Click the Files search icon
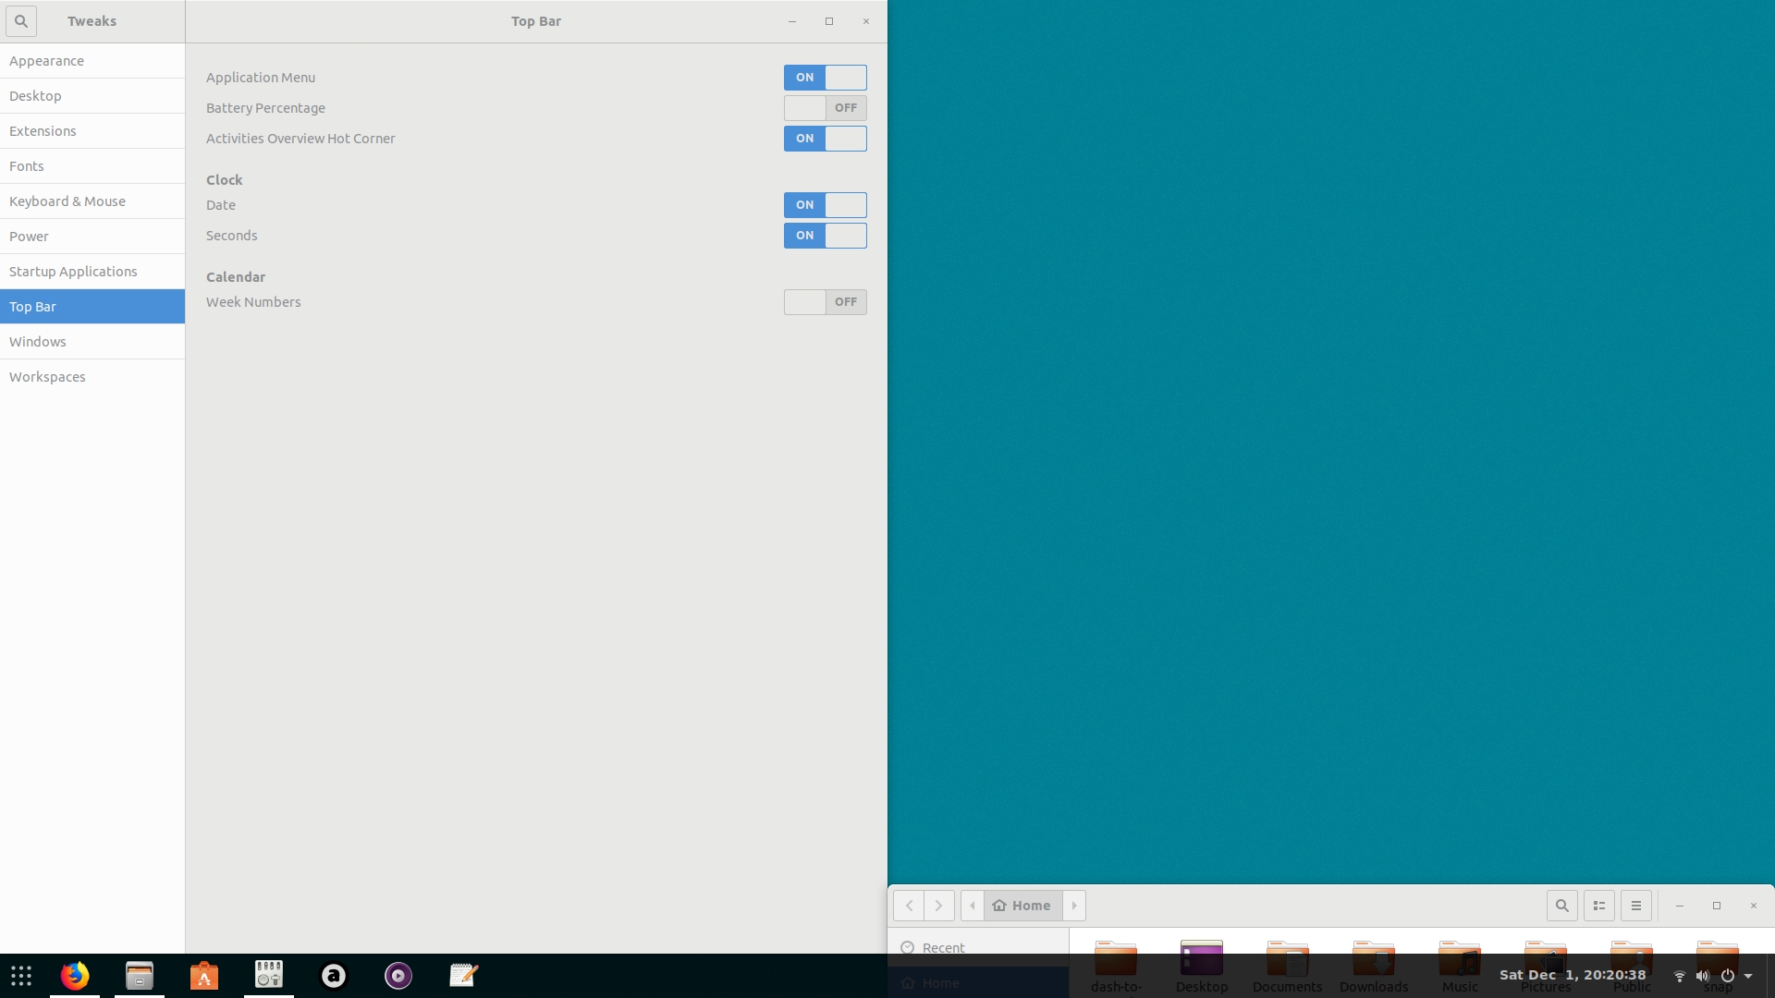 pyautogui.click(x=1562, y=906)
